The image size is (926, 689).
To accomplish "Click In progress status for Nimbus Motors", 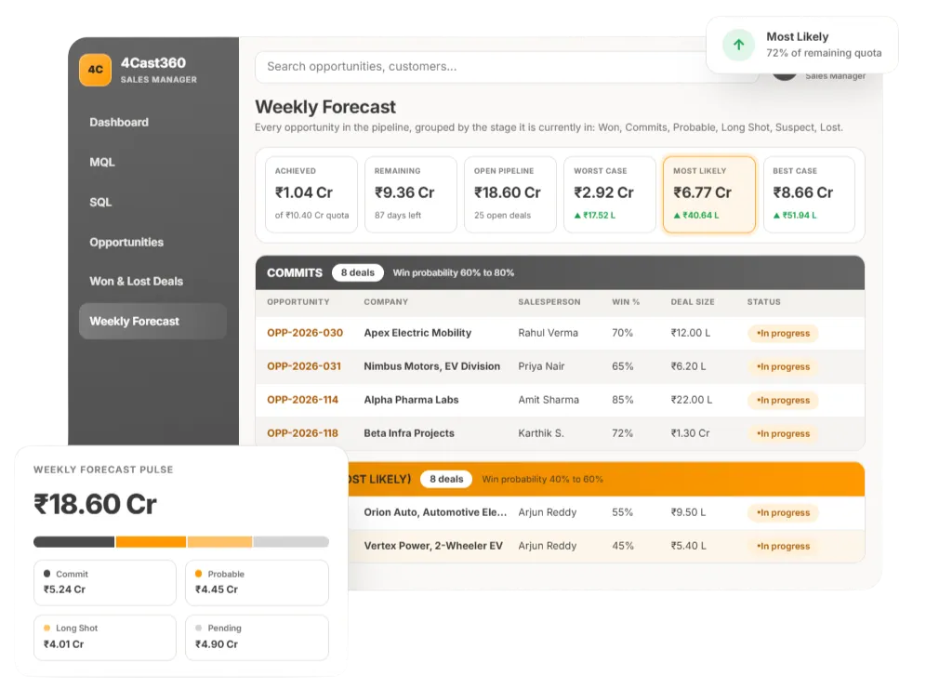I will [783, 366].
